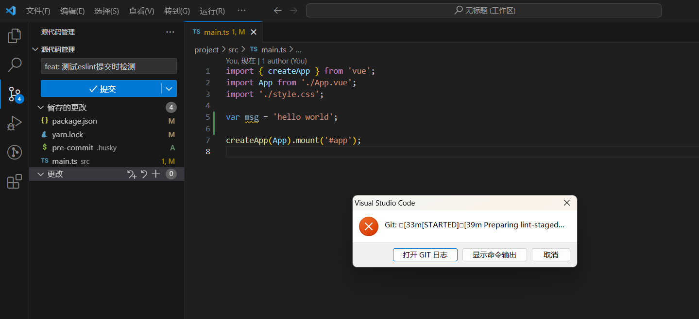Click the 打开 GIT 日志 button

click(425, 255)
